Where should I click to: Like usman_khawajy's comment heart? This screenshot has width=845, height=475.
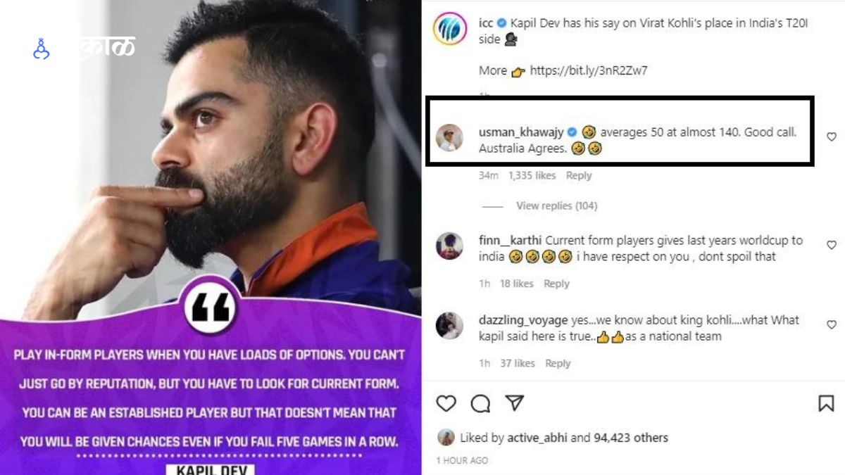tap(832, 137)
